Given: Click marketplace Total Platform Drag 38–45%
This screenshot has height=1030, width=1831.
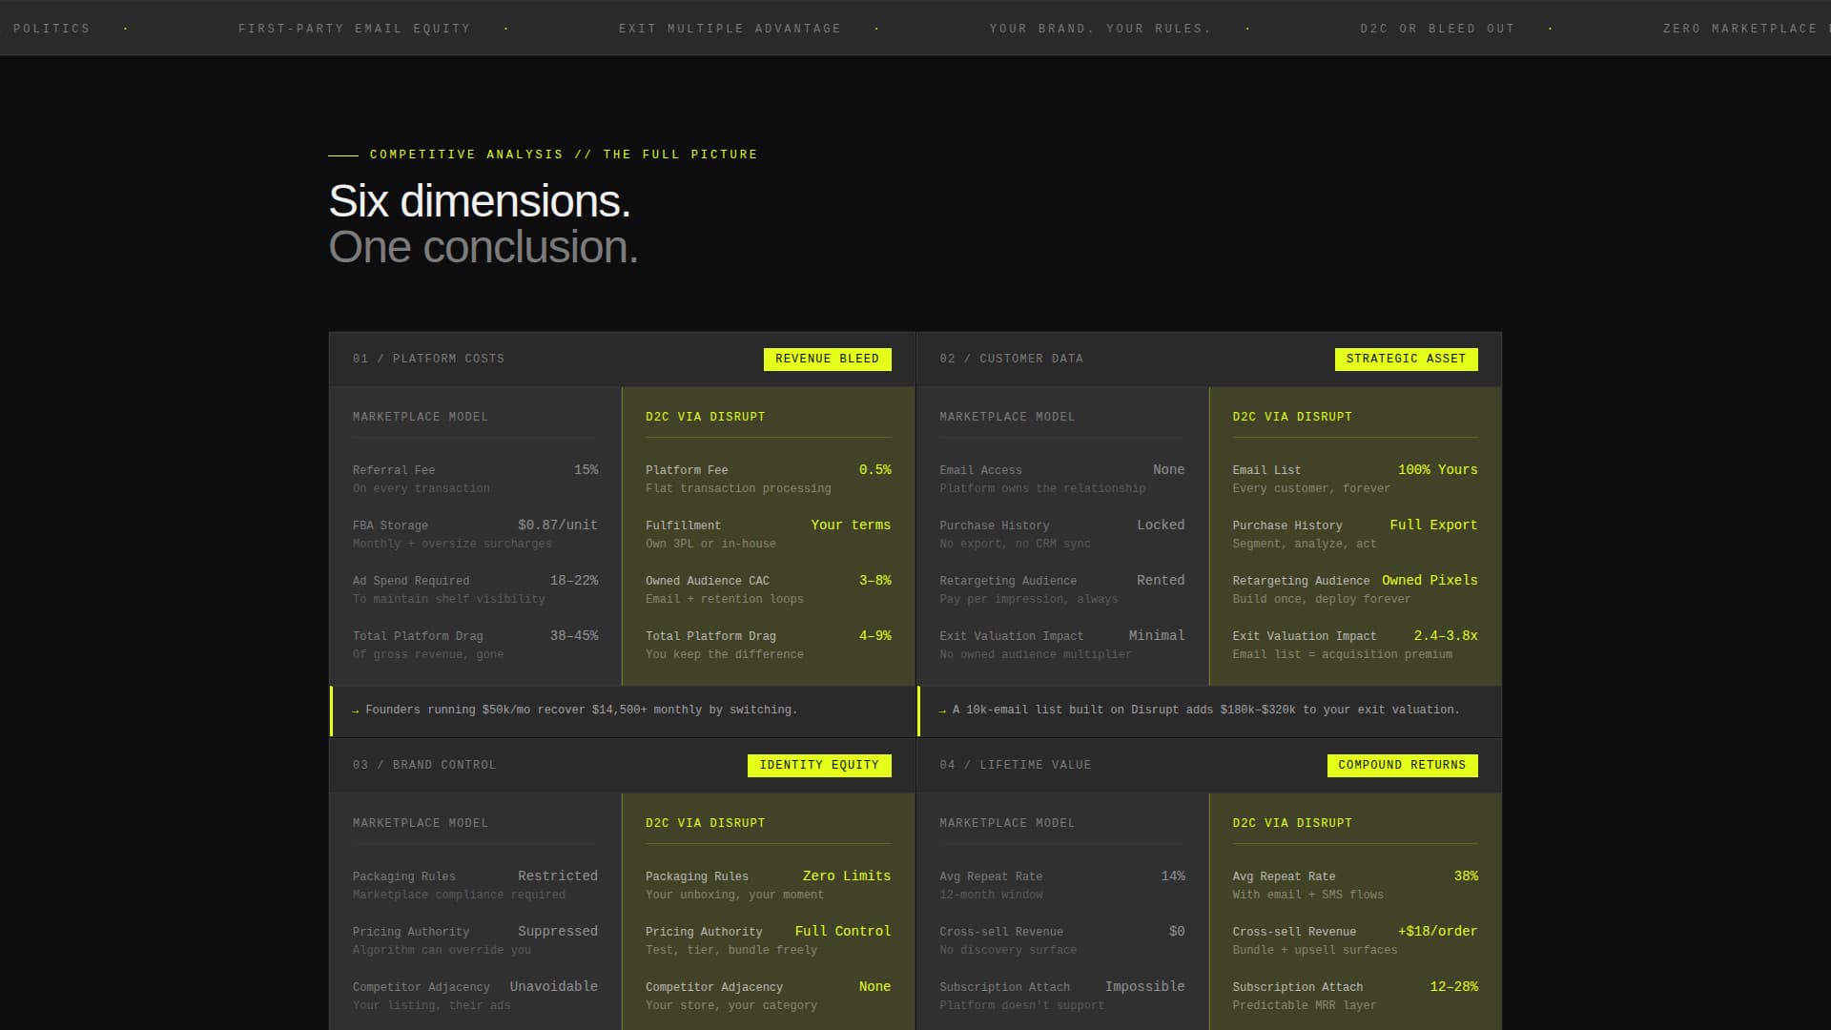Looking at the screenshot, I should (574, 636).
